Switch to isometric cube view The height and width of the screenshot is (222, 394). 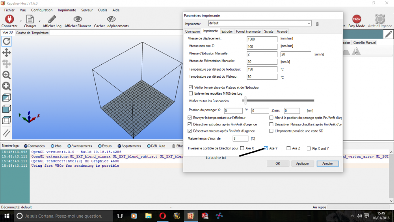(7, 97)
